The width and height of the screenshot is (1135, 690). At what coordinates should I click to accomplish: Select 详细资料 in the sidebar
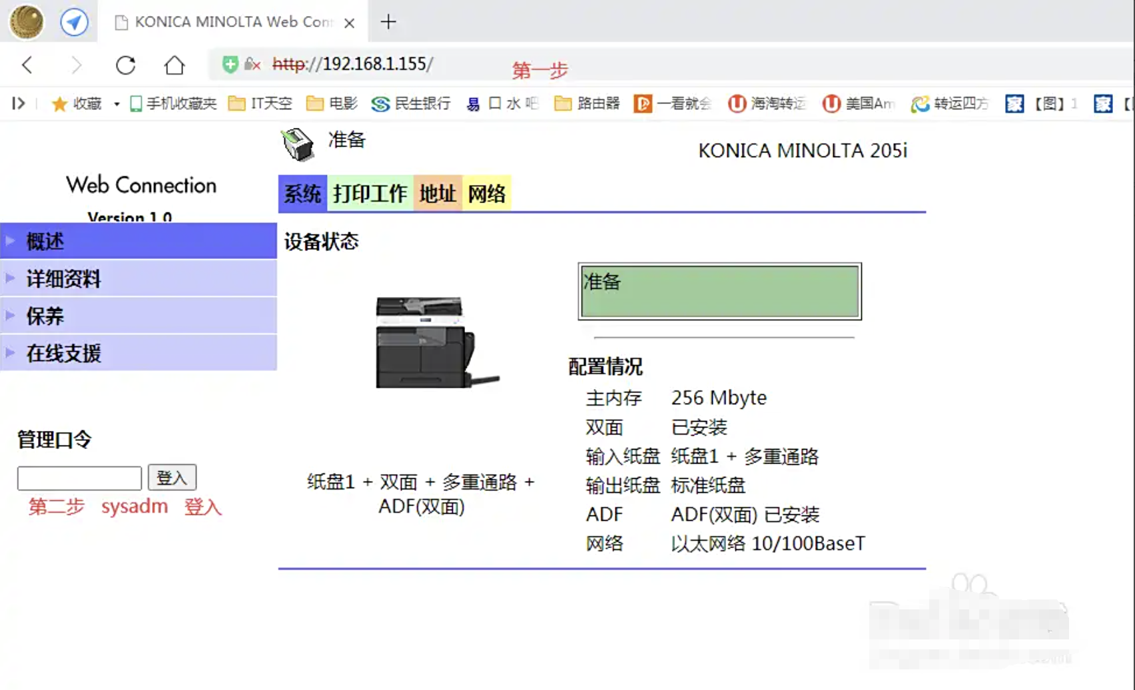(x=139, y=278)
